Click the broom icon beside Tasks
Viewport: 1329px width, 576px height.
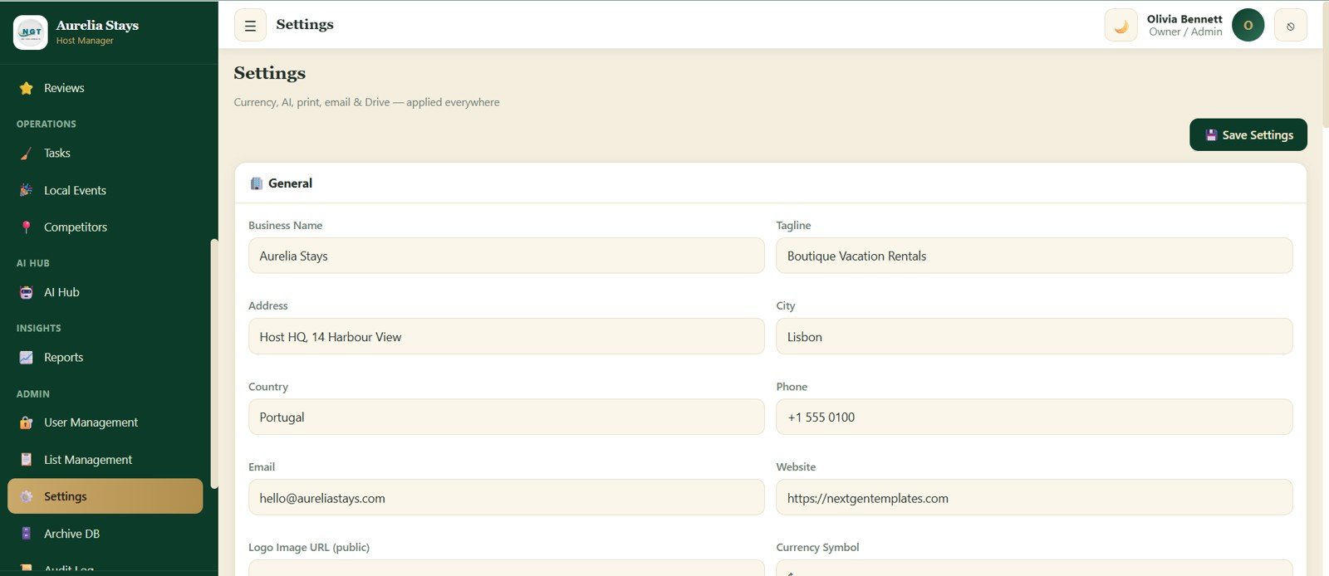tap(27, 154)
